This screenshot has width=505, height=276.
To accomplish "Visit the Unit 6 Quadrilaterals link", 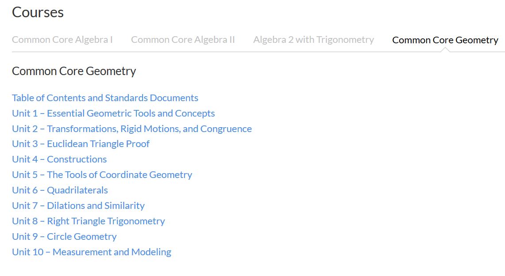I will (x=60, y=190).
